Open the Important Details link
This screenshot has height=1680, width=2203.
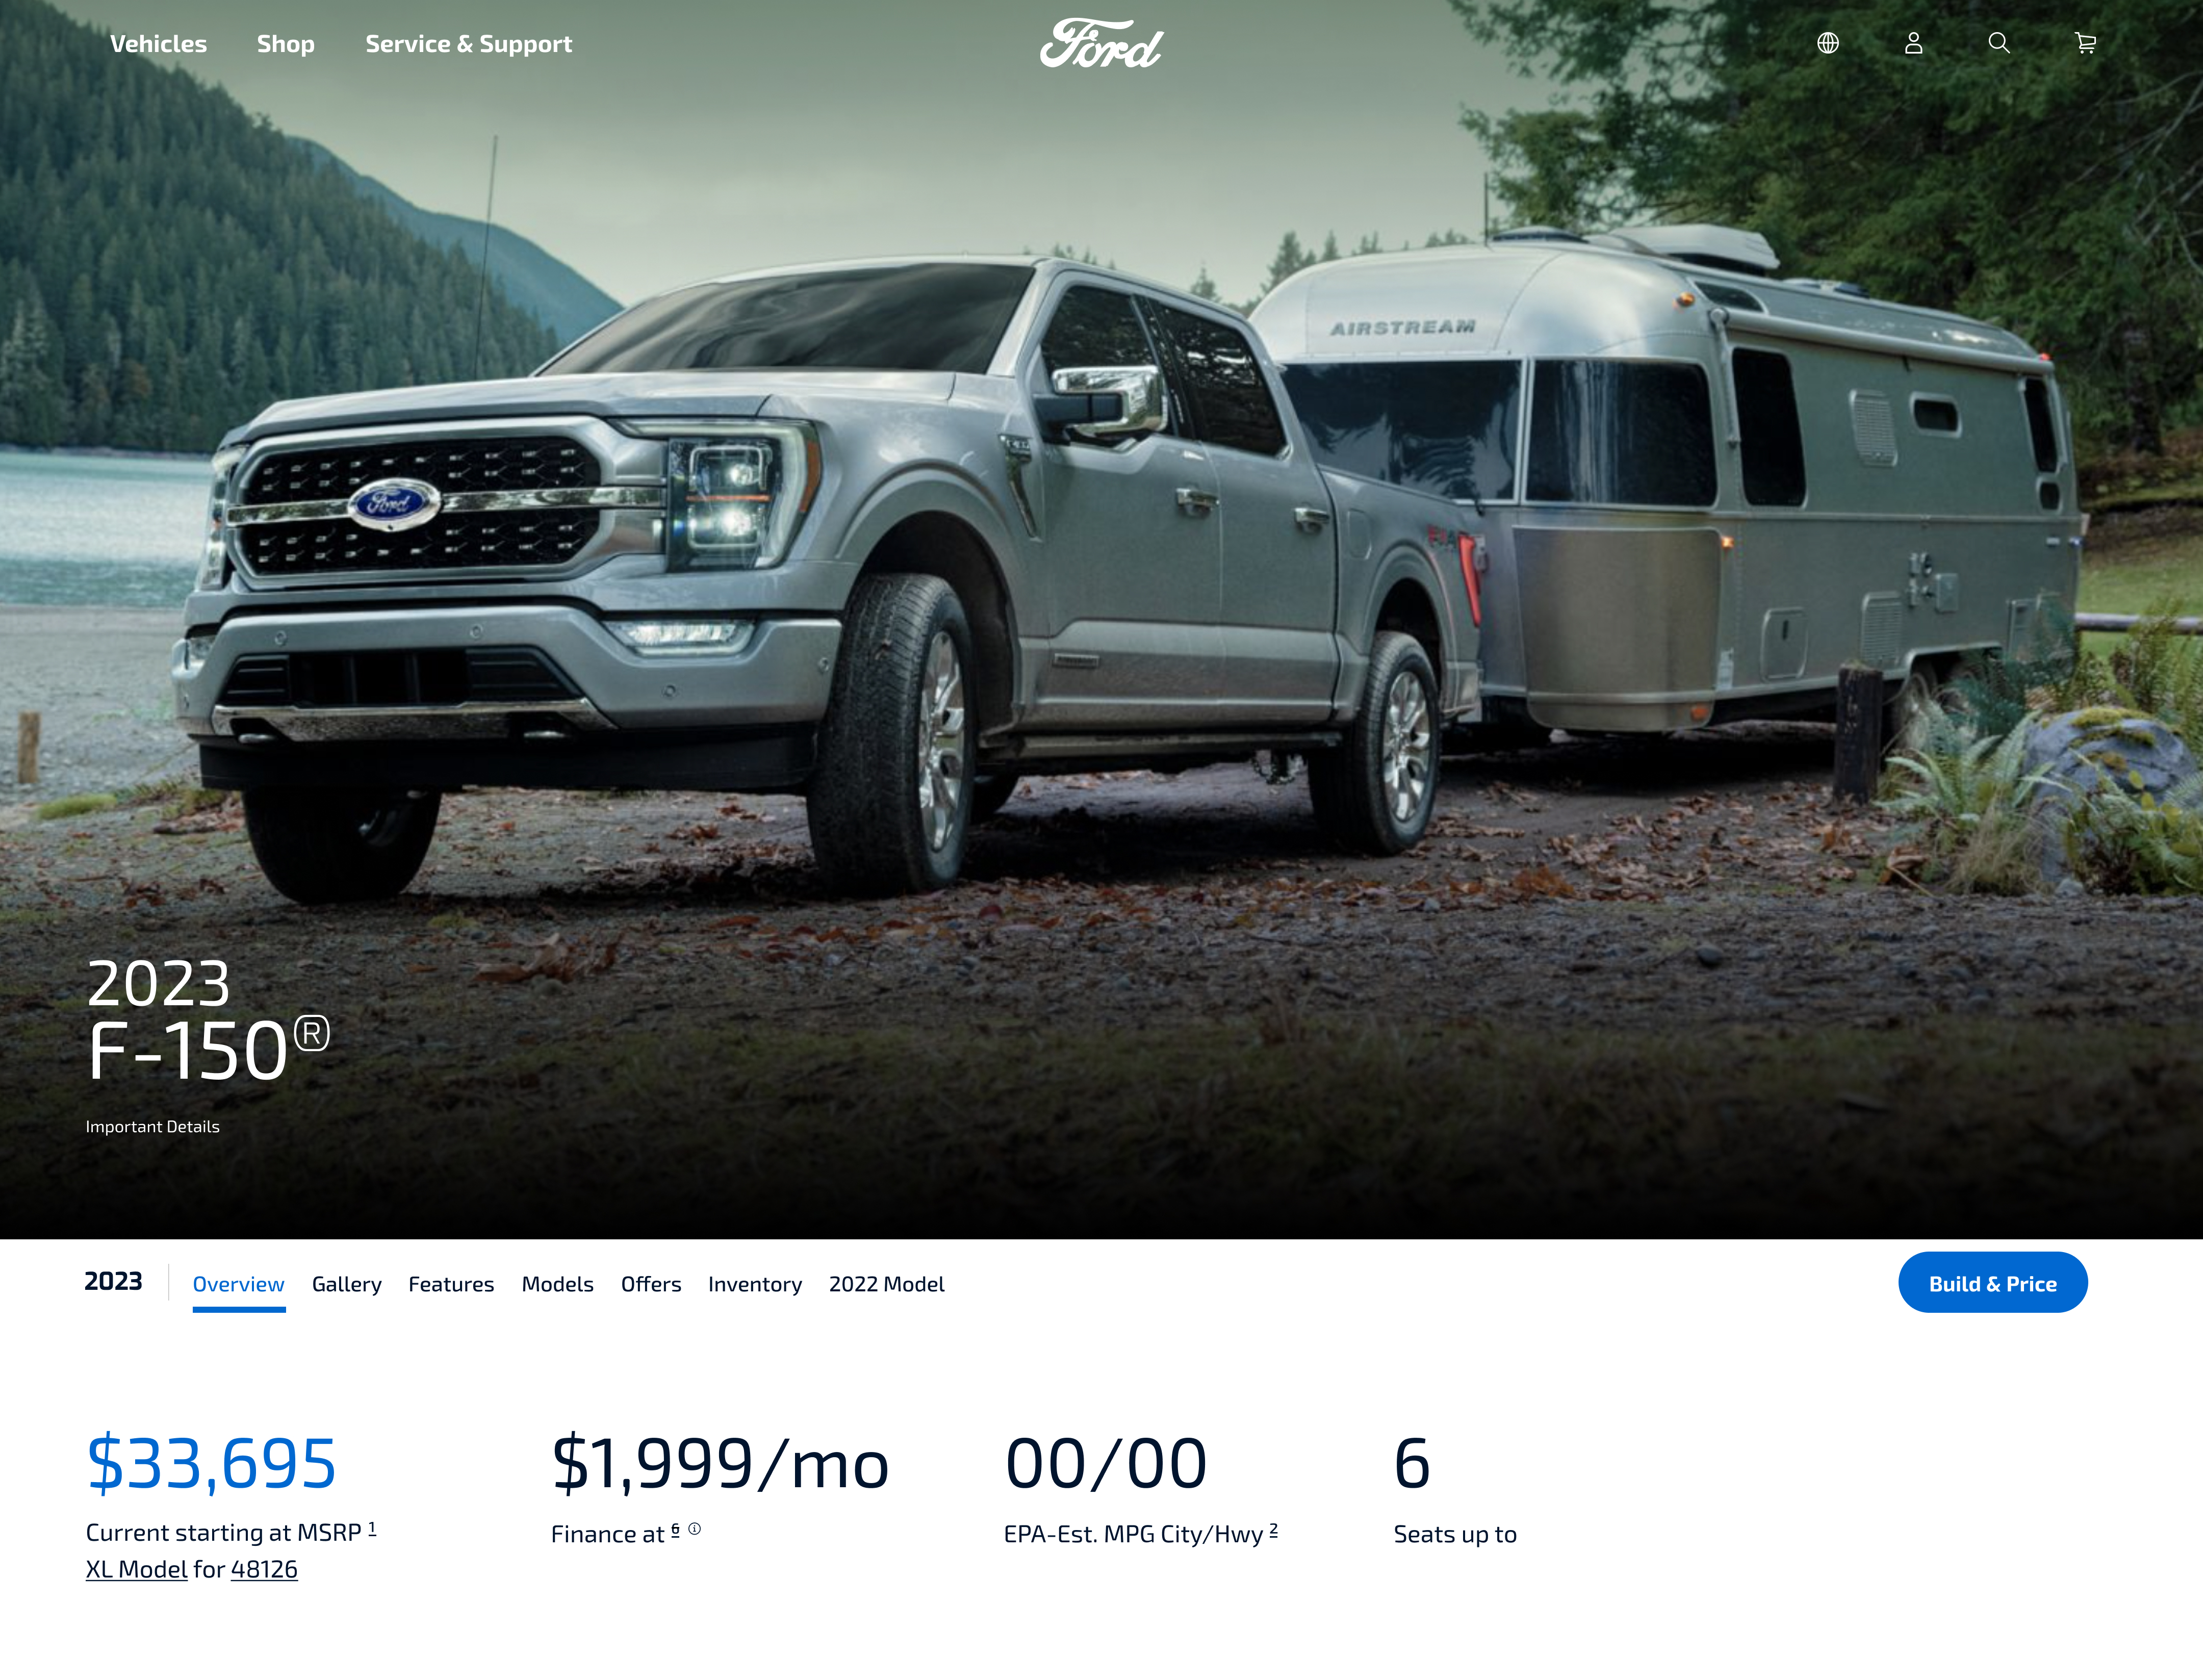152,1127
